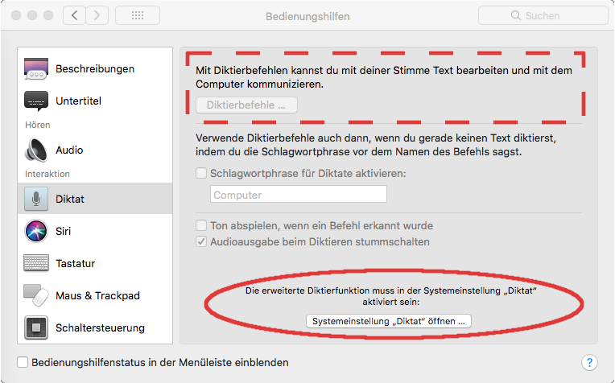The width and height of the screenshot is (615, 383).
Task: Go back with the left arrow button
Action: [75, 15]
